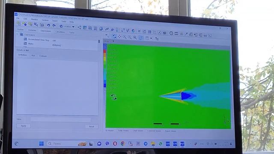Screen dimensions: 274x154
Task: Open the Help menu
Action: pyautogui.click(x=71, y=22)
